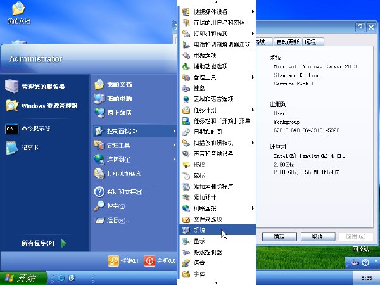Image resolution: width=380 pixels, height=285 pixels.
Task: Click Windows 资源管理器 icon in Start menu
Action: pos(11,106)
